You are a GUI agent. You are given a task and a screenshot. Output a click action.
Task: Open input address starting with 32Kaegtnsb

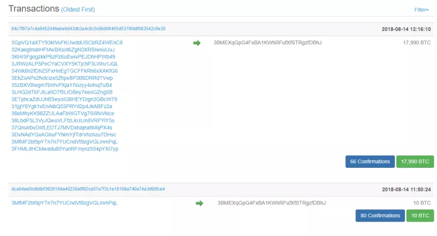tap(63, 50)
